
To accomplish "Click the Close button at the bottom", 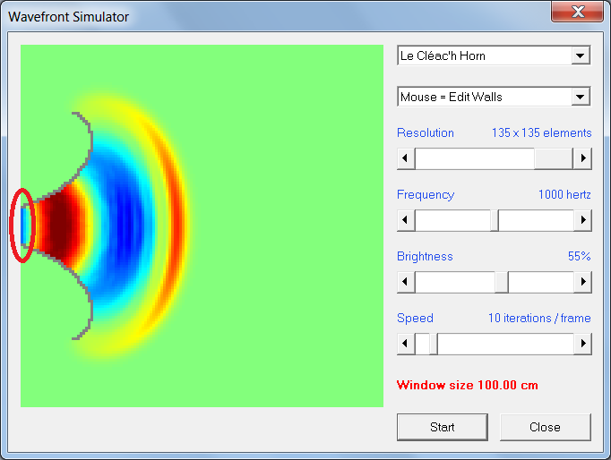I will 545,427.
